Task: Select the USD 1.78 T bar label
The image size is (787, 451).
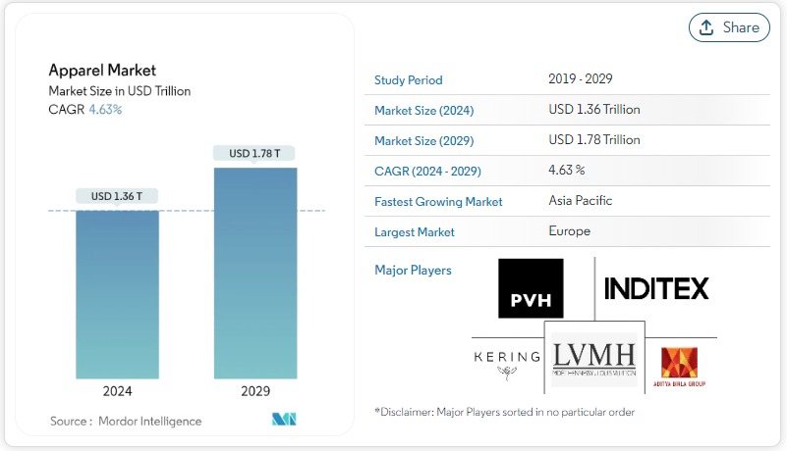Action: point(255,153)
